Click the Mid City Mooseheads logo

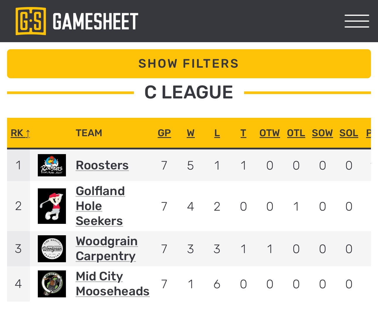click(52, 284)
